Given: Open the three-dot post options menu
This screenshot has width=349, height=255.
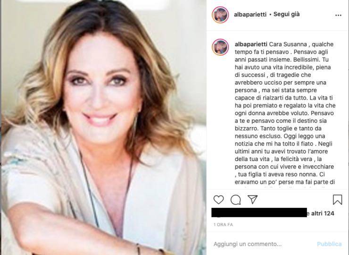Looking at the screenshot, I should tap(338, 15).
